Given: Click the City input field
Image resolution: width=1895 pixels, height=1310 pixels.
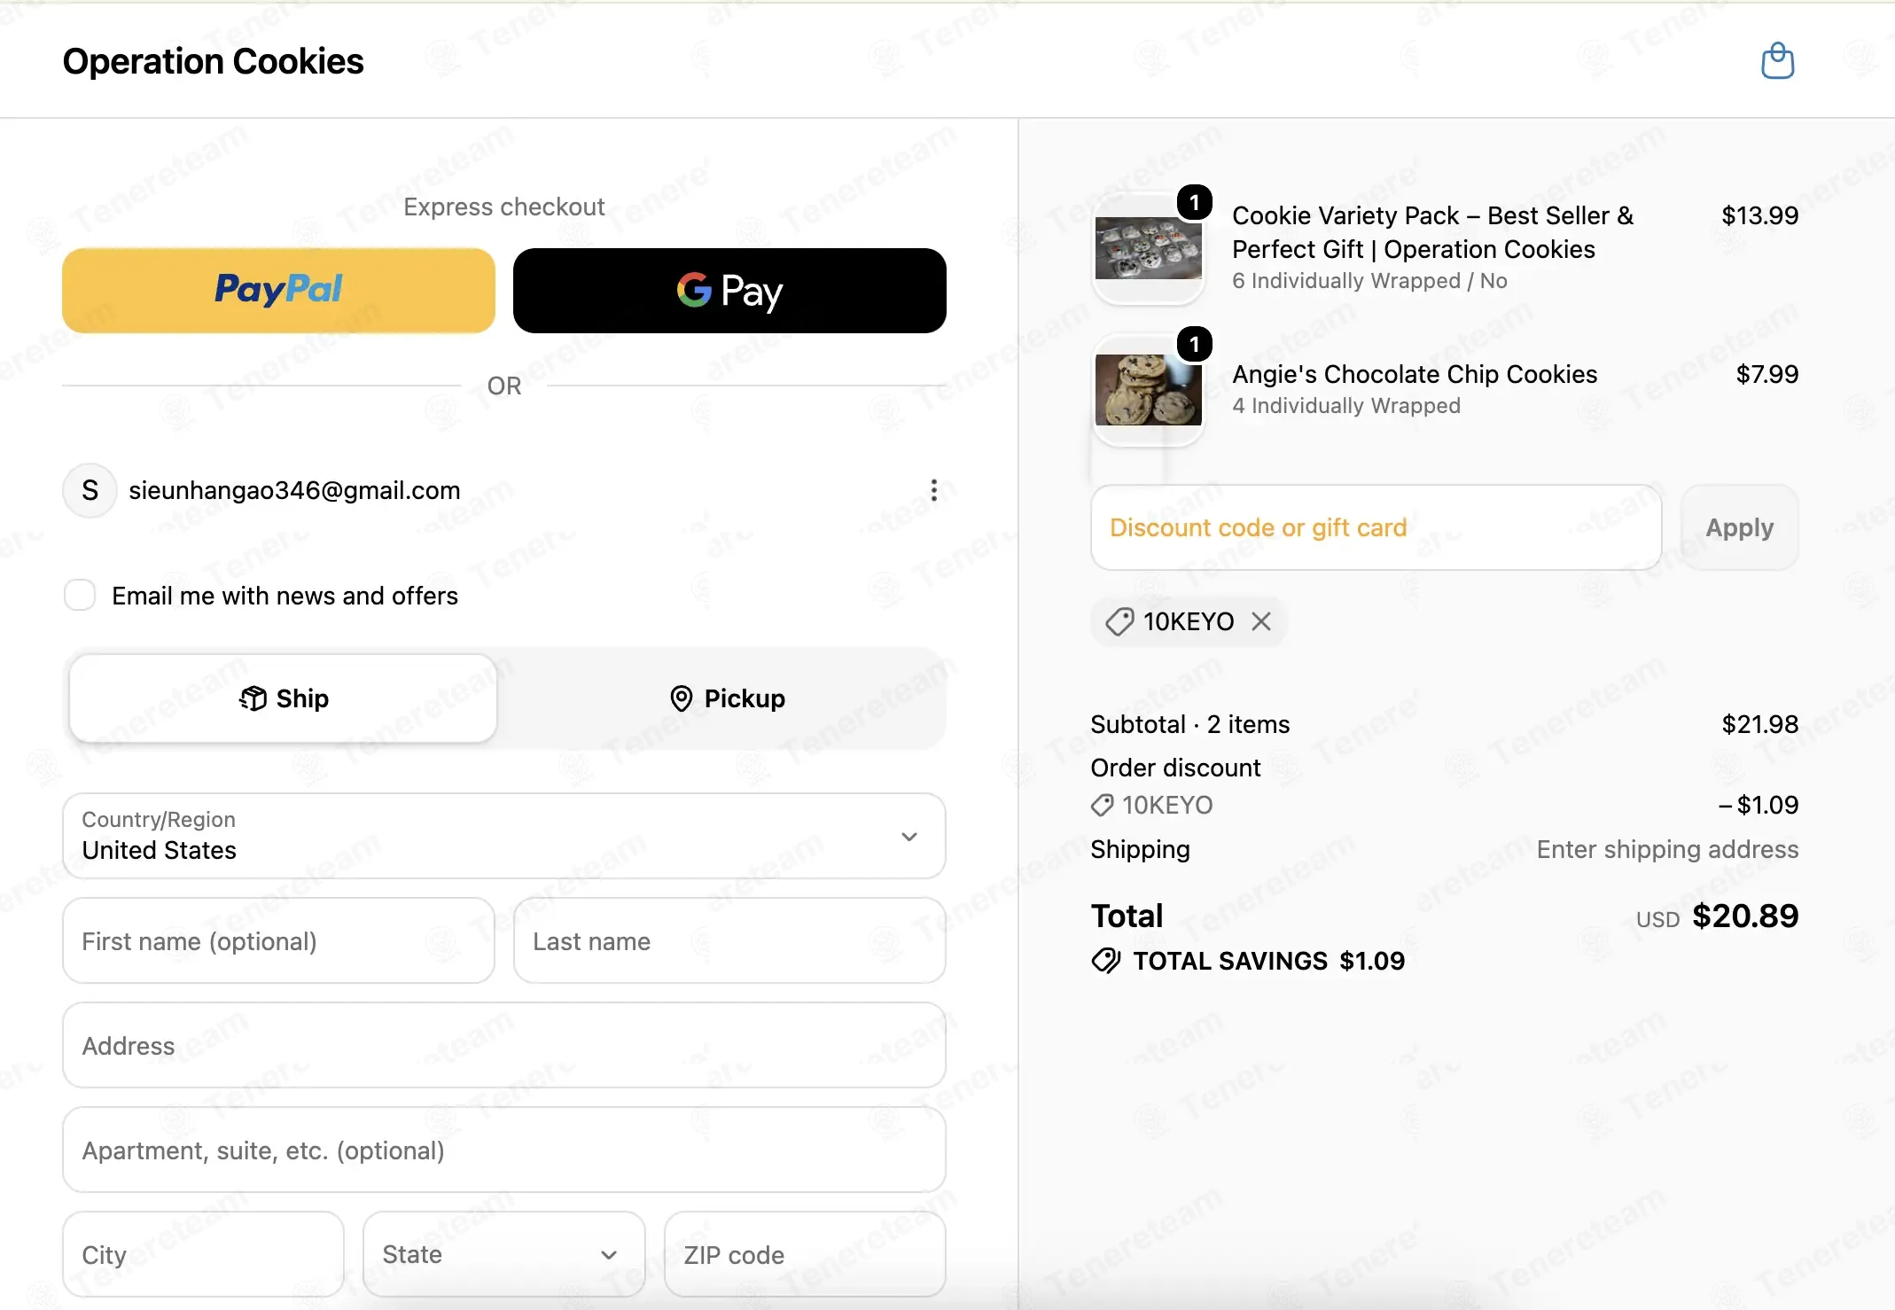Looking at the screenshot, I should click(203, 1254).
